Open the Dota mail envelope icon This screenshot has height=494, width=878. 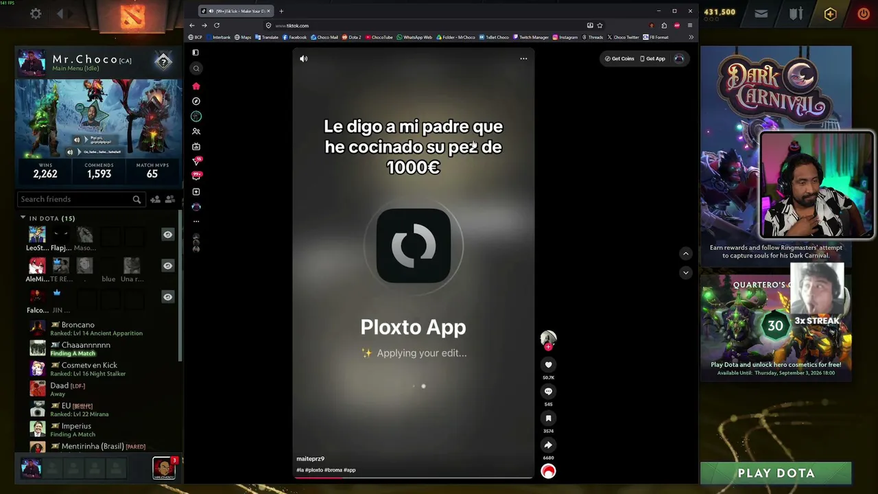coord(761,14)
